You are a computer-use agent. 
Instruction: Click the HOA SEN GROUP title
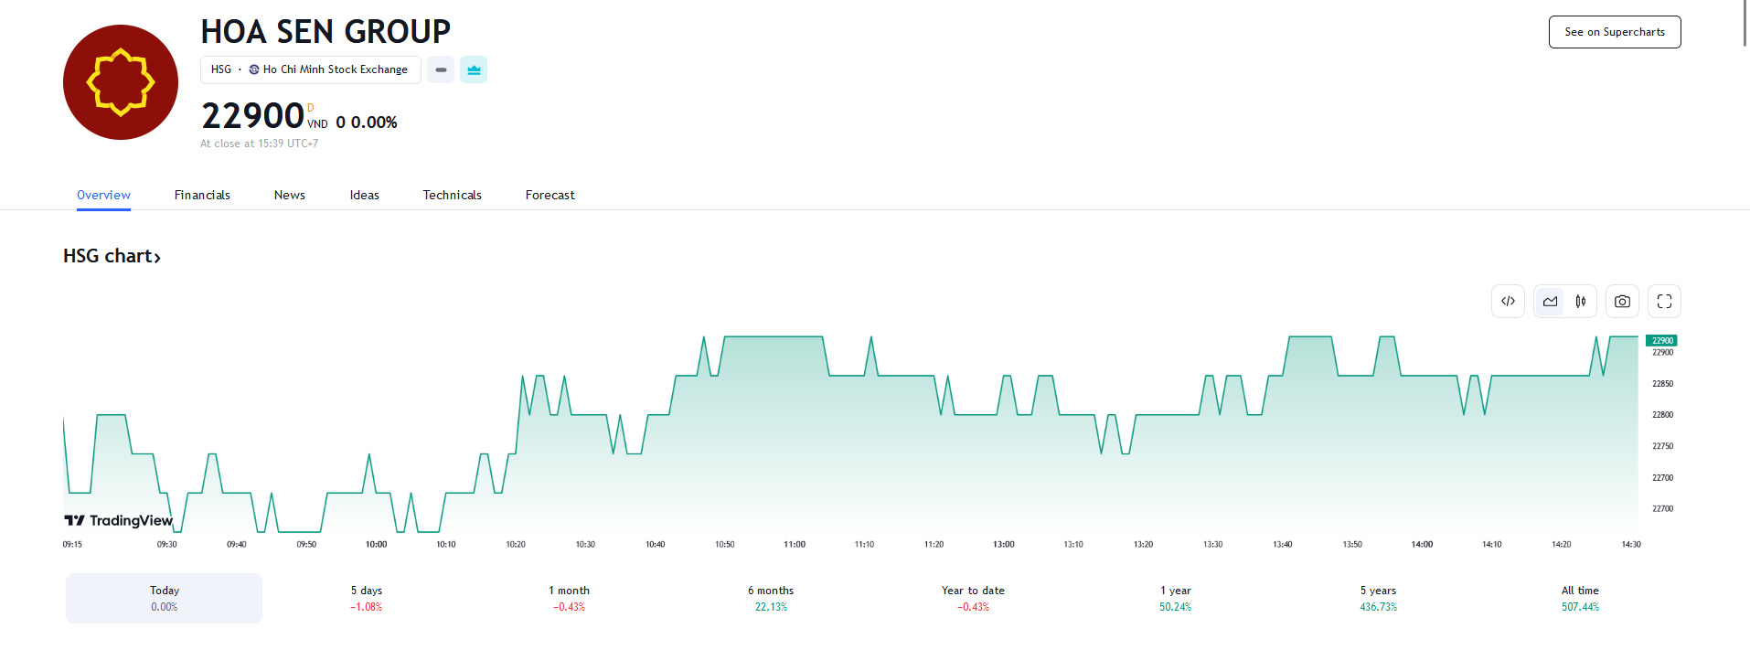[325, 32]
